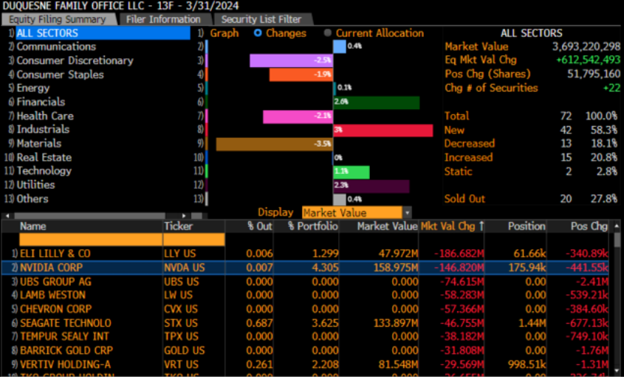This screenshot has width=624, height=379.
Task: Select the Communications sector
Action: (x=56, y=46)
